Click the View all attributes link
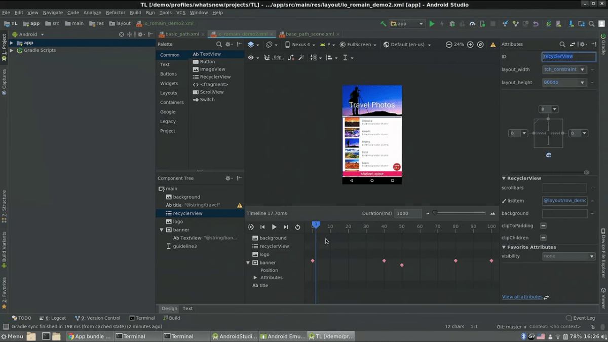 pos(522,297)
